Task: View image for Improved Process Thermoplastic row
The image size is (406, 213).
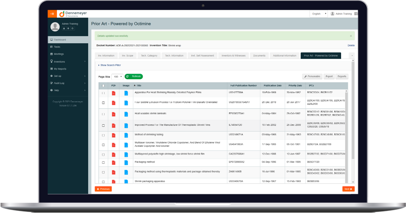Action: (126, 126)
